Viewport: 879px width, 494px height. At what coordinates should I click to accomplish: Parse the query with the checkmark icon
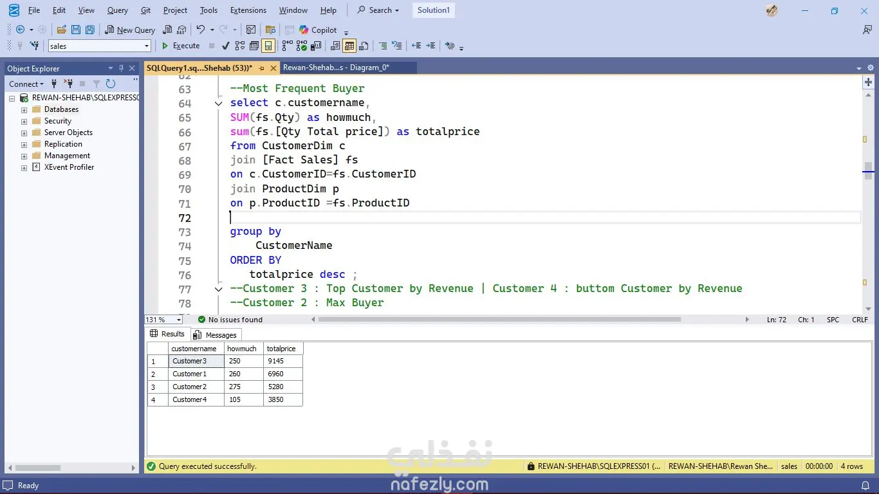click(225, 46)
